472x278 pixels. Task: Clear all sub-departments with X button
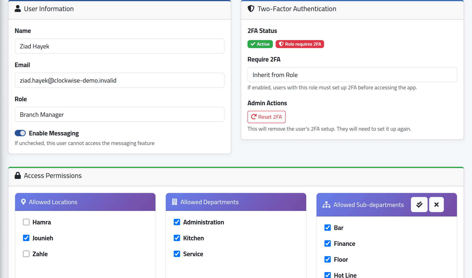437,204
